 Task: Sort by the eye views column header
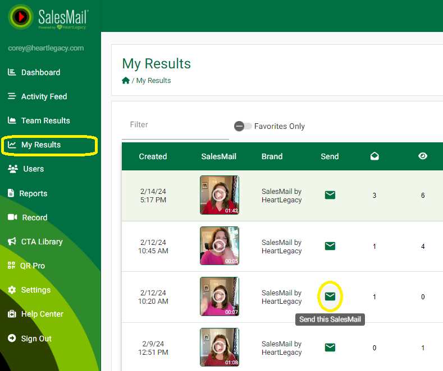tap(423, 156)
